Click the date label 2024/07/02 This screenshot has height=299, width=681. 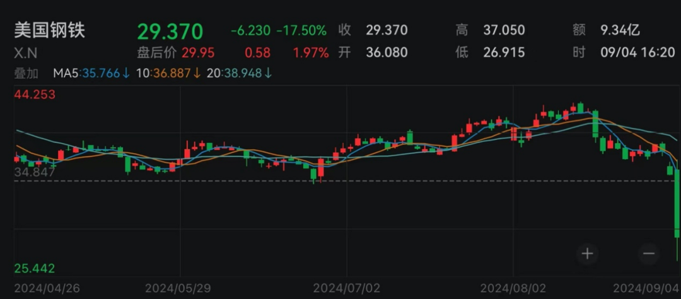click(347, 288)
